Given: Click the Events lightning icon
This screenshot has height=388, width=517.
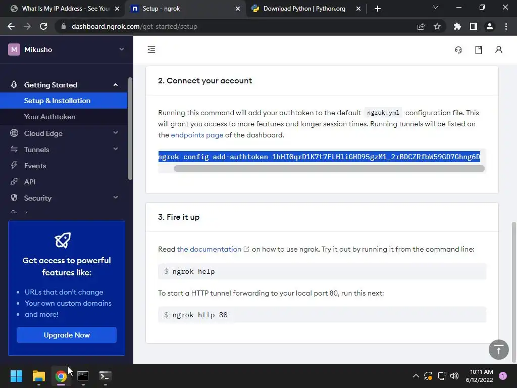Looking at the screenshot, I should coord(14,165).
